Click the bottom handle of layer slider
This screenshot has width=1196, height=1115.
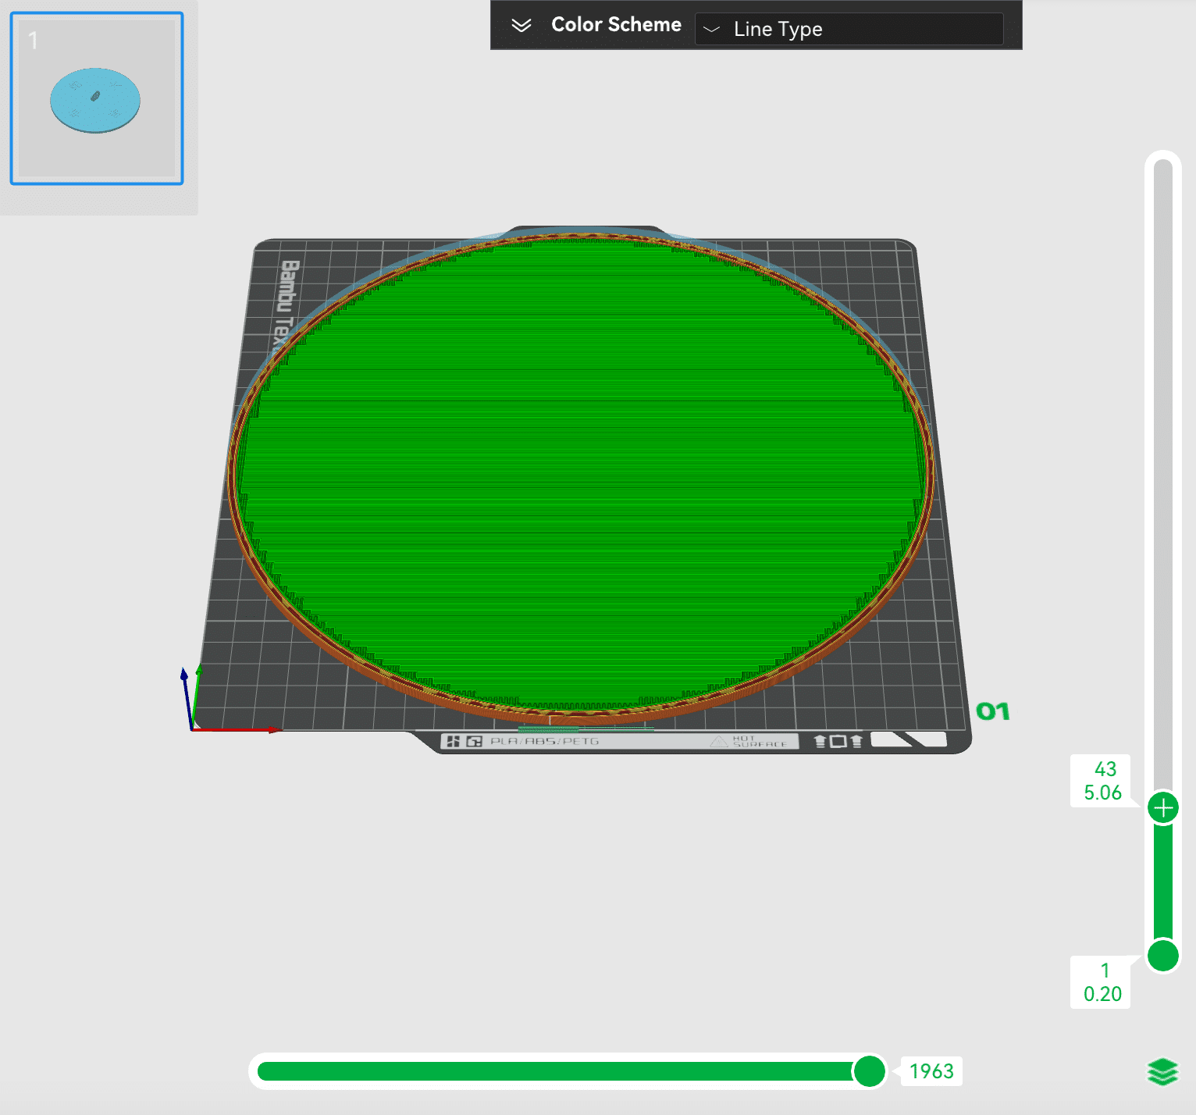pos(1163,955)
